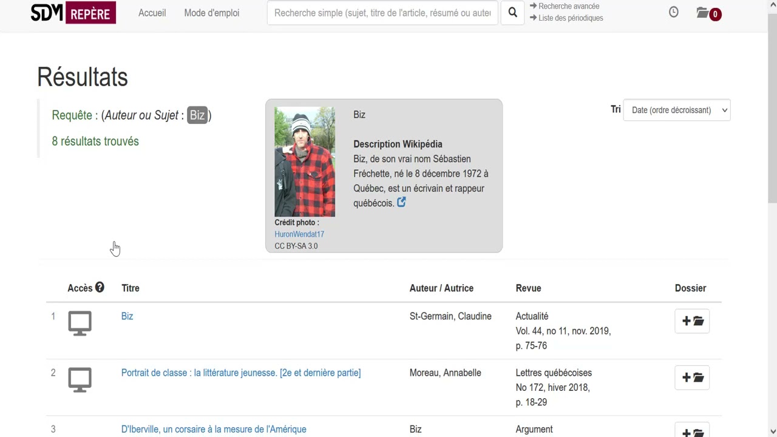The image size is (777, 437).
Task: Add result 1 to dossier
Action: tap(692, 321)
